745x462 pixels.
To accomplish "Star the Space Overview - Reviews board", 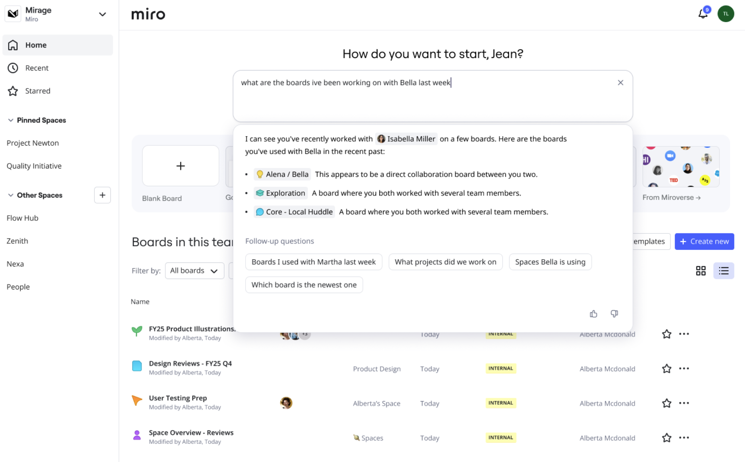I will [666, 438].
